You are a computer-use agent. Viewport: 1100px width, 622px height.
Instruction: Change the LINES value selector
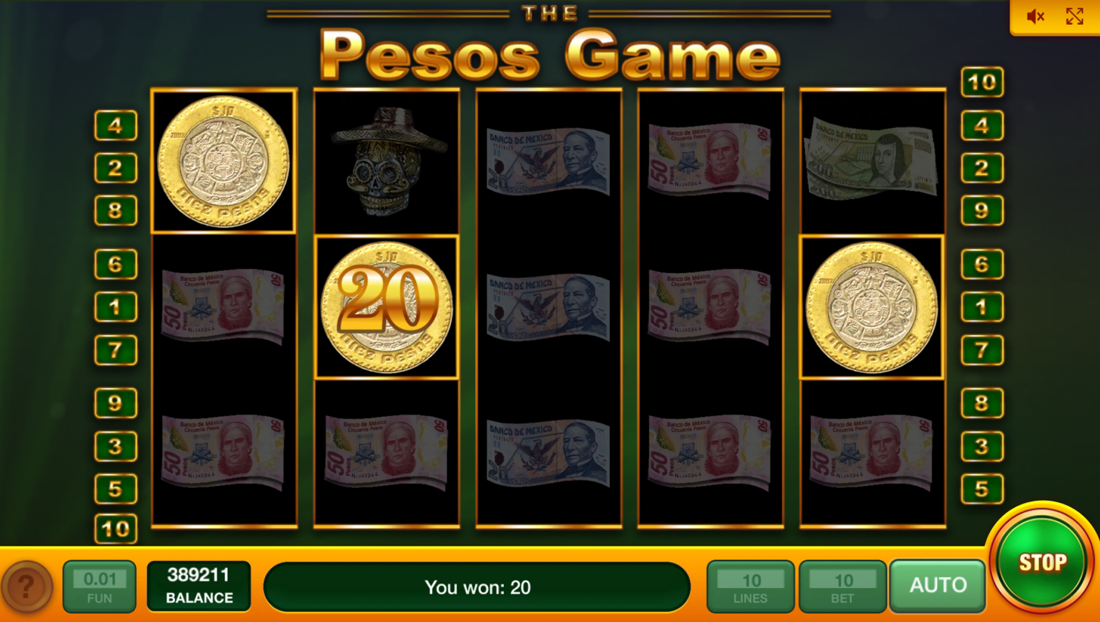[750, 587]
